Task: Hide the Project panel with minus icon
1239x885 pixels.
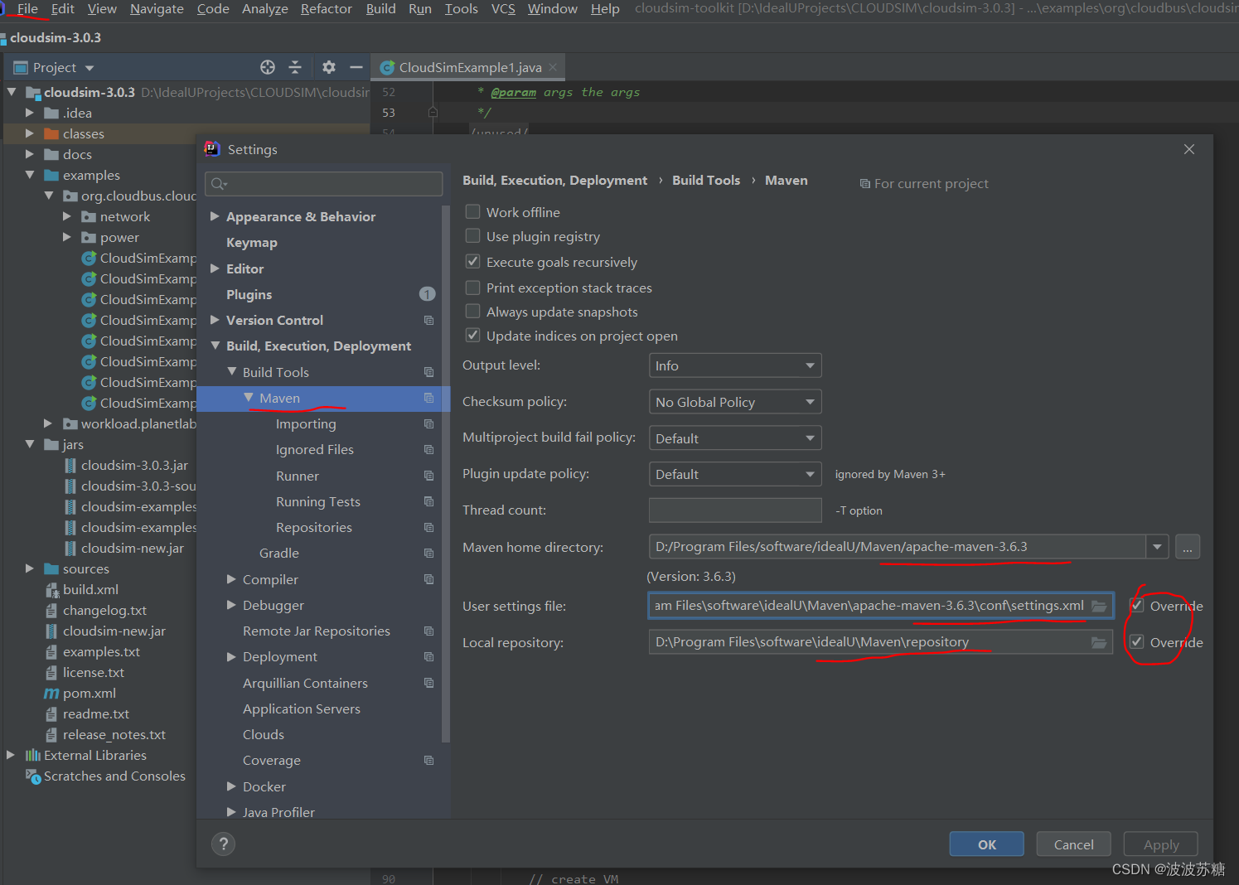Action: click(x=356, y=67)
